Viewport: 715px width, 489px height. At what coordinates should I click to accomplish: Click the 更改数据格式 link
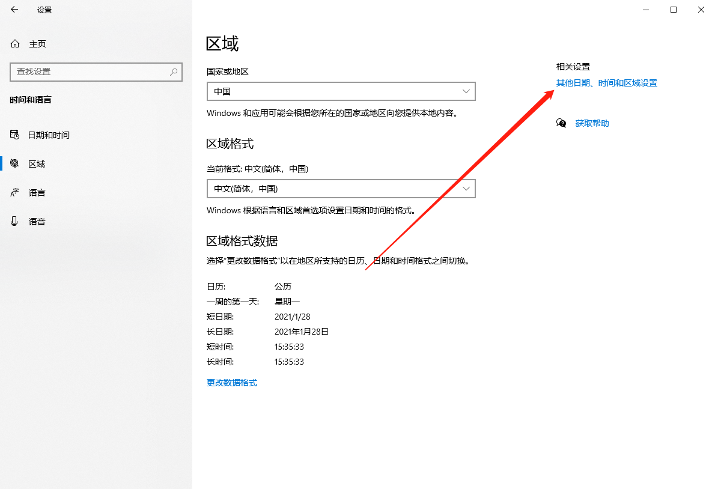click(x=232, y=382)
